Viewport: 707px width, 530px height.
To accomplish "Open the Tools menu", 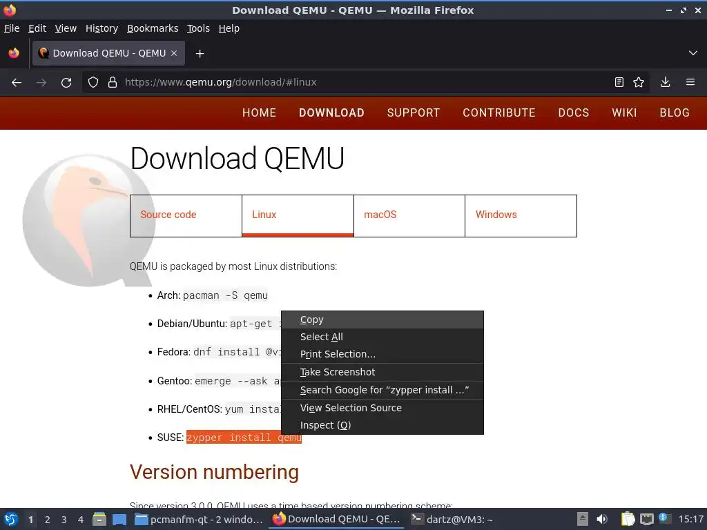I will point(198,28).
